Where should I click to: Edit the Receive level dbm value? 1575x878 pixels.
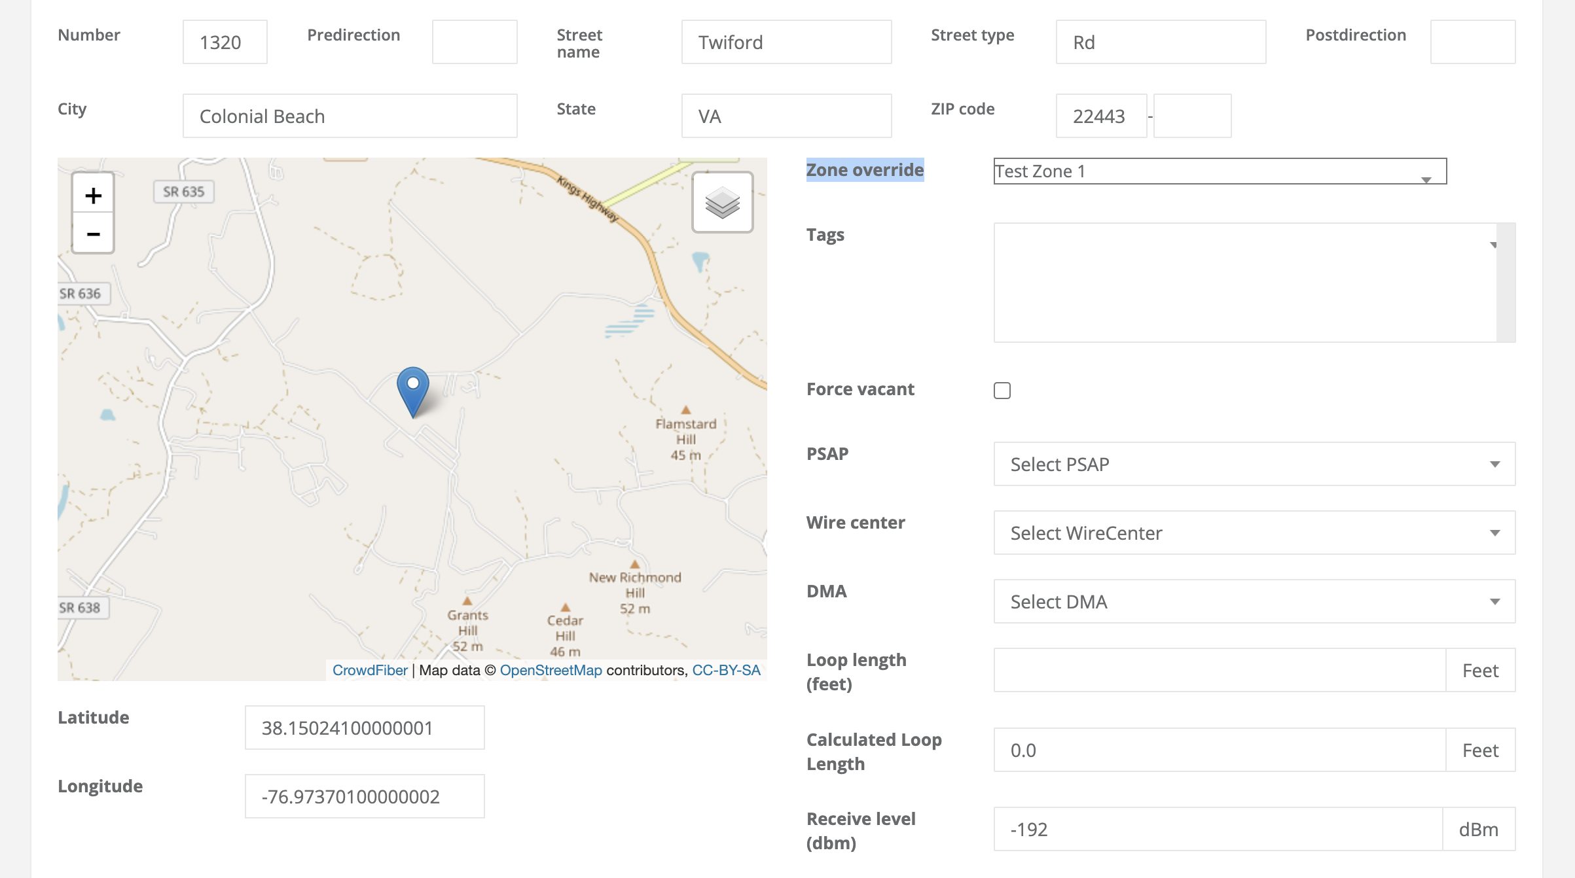tap(1218, 829)
